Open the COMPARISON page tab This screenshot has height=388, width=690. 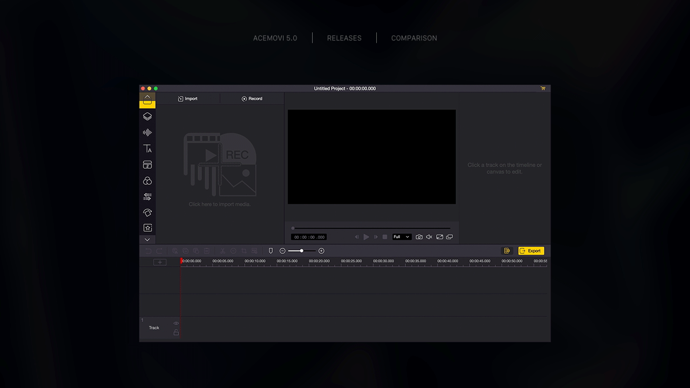[x=414, y=38]
